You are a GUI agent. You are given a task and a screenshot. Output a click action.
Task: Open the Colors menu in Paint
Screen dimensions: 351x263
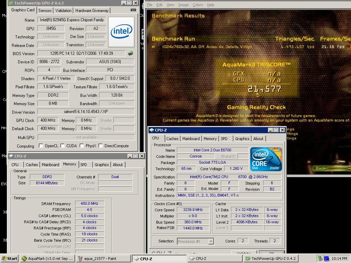pyautogui.click(x=198, y=5)
